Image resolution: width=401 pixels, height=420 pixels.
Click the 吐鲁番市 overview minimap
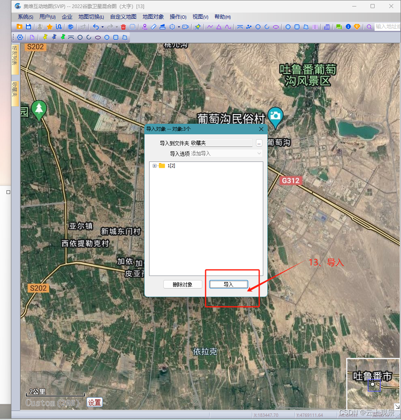pos(373,384)
